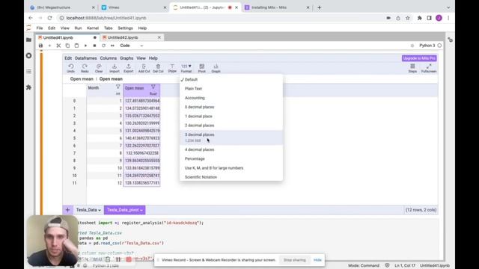The width and height of the screenshot is (479, 269).
Task: Switch to the Vimeo browser tab
Action: pyautogui.click(x=134, y=7)
